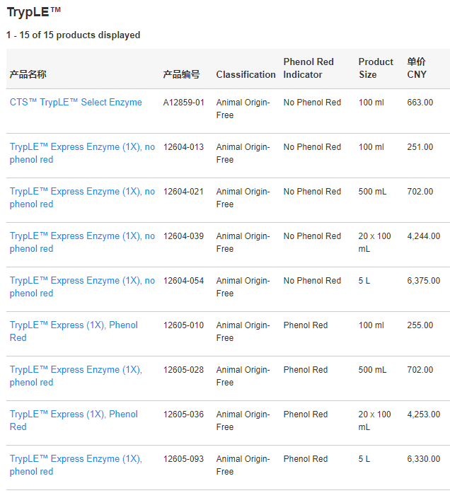450x493 pixels.
Task: Select catalog number 12604-054
Action: [x=183, y=281]
